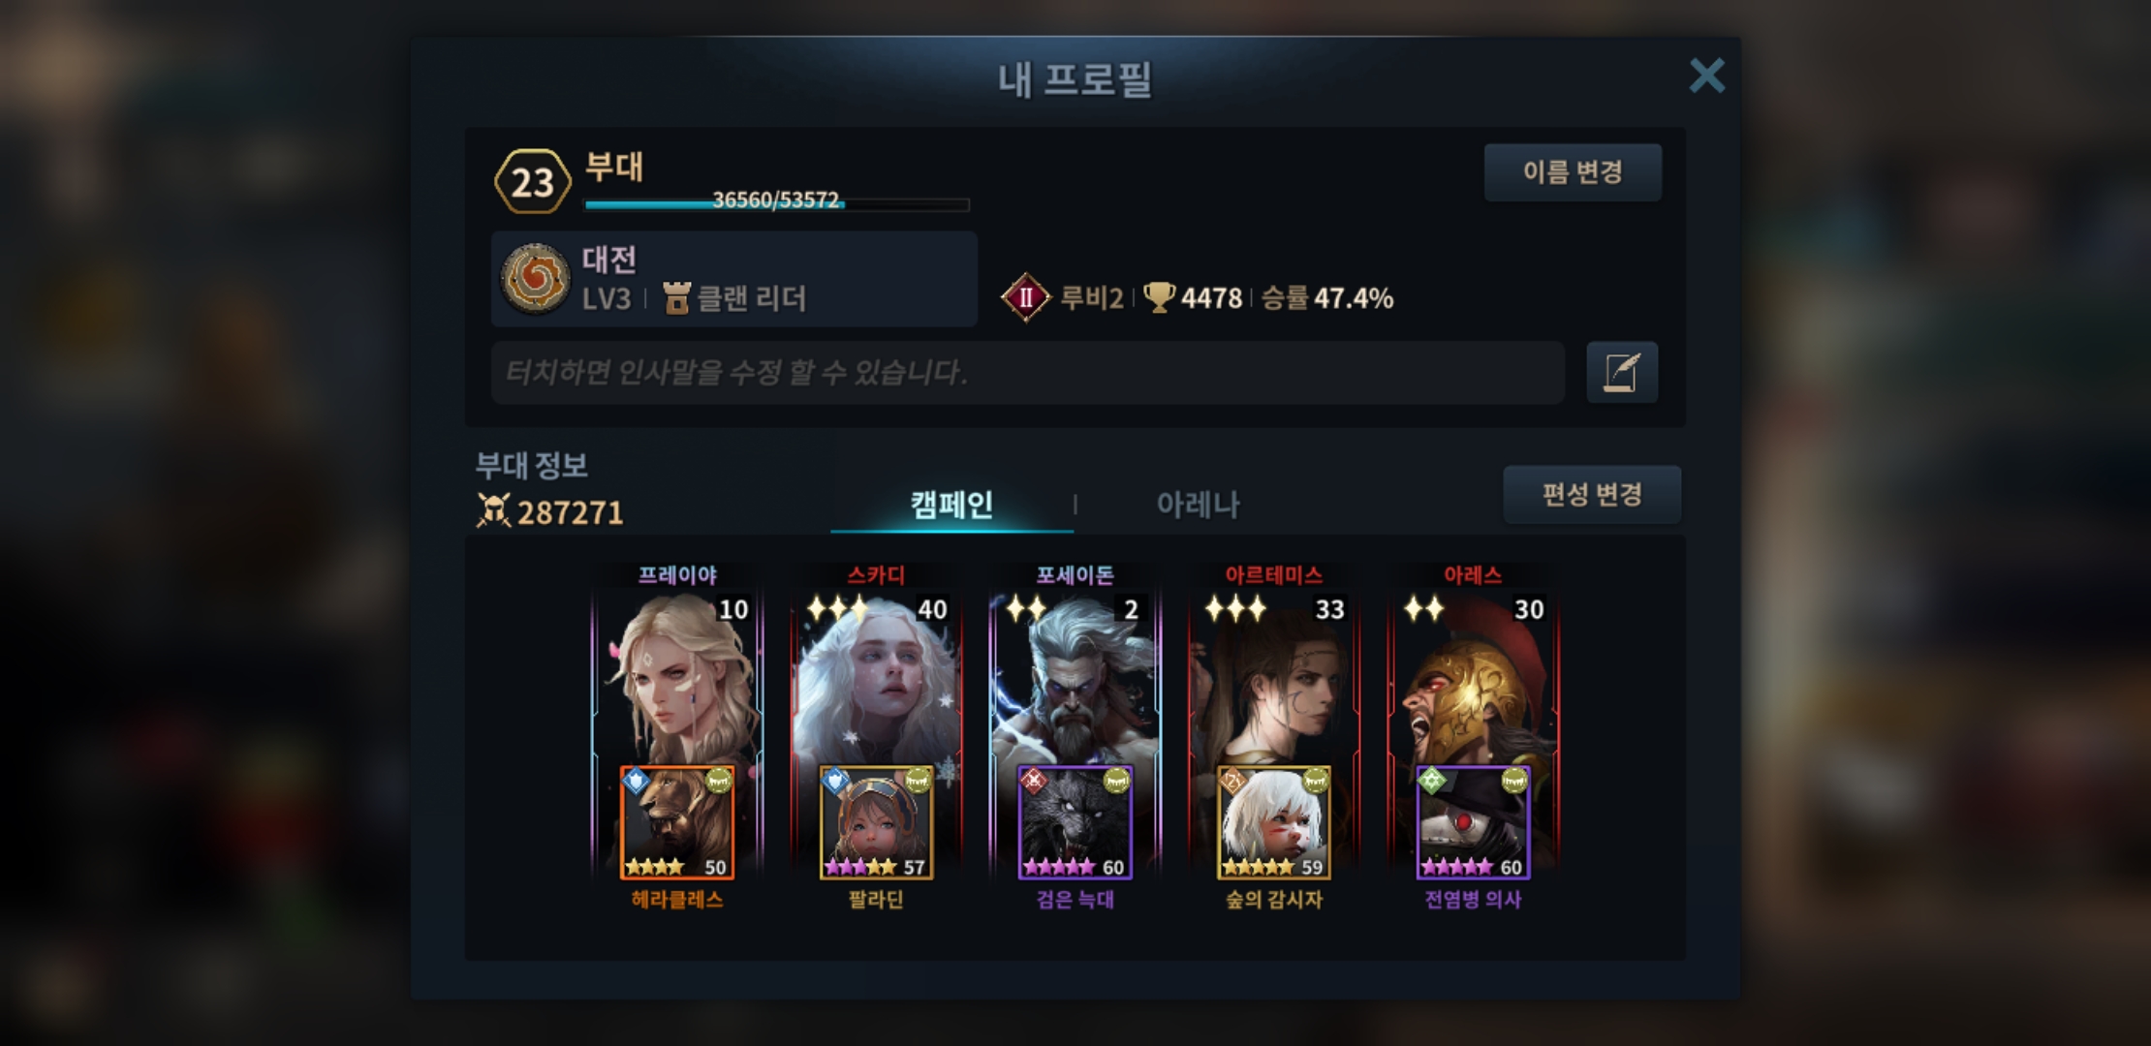Click the 이름 변경 button
Viewport: 2151px width, 1046px height.
tap(1573, 172)
